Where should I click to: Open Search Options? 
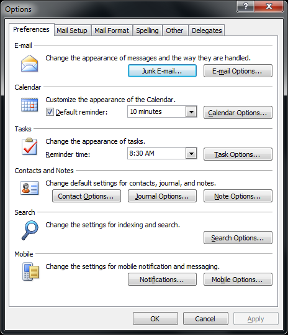238,238
